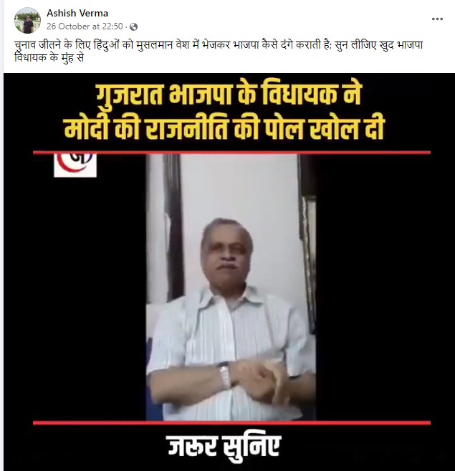
Task: Click the white जरूर सुनिए text below video
Action: tap(224, 446)
